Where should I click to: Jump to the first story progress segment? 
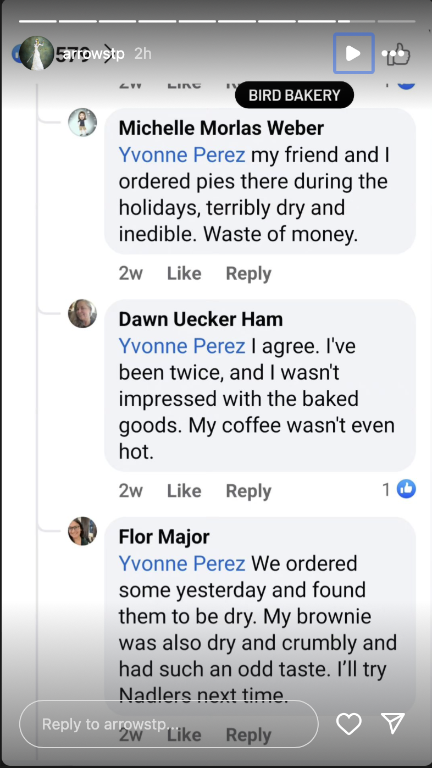pos(38,21)
